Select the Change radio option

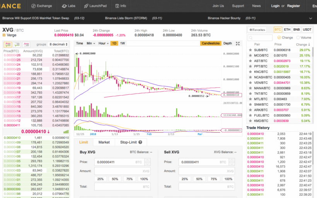pos(279,38)
